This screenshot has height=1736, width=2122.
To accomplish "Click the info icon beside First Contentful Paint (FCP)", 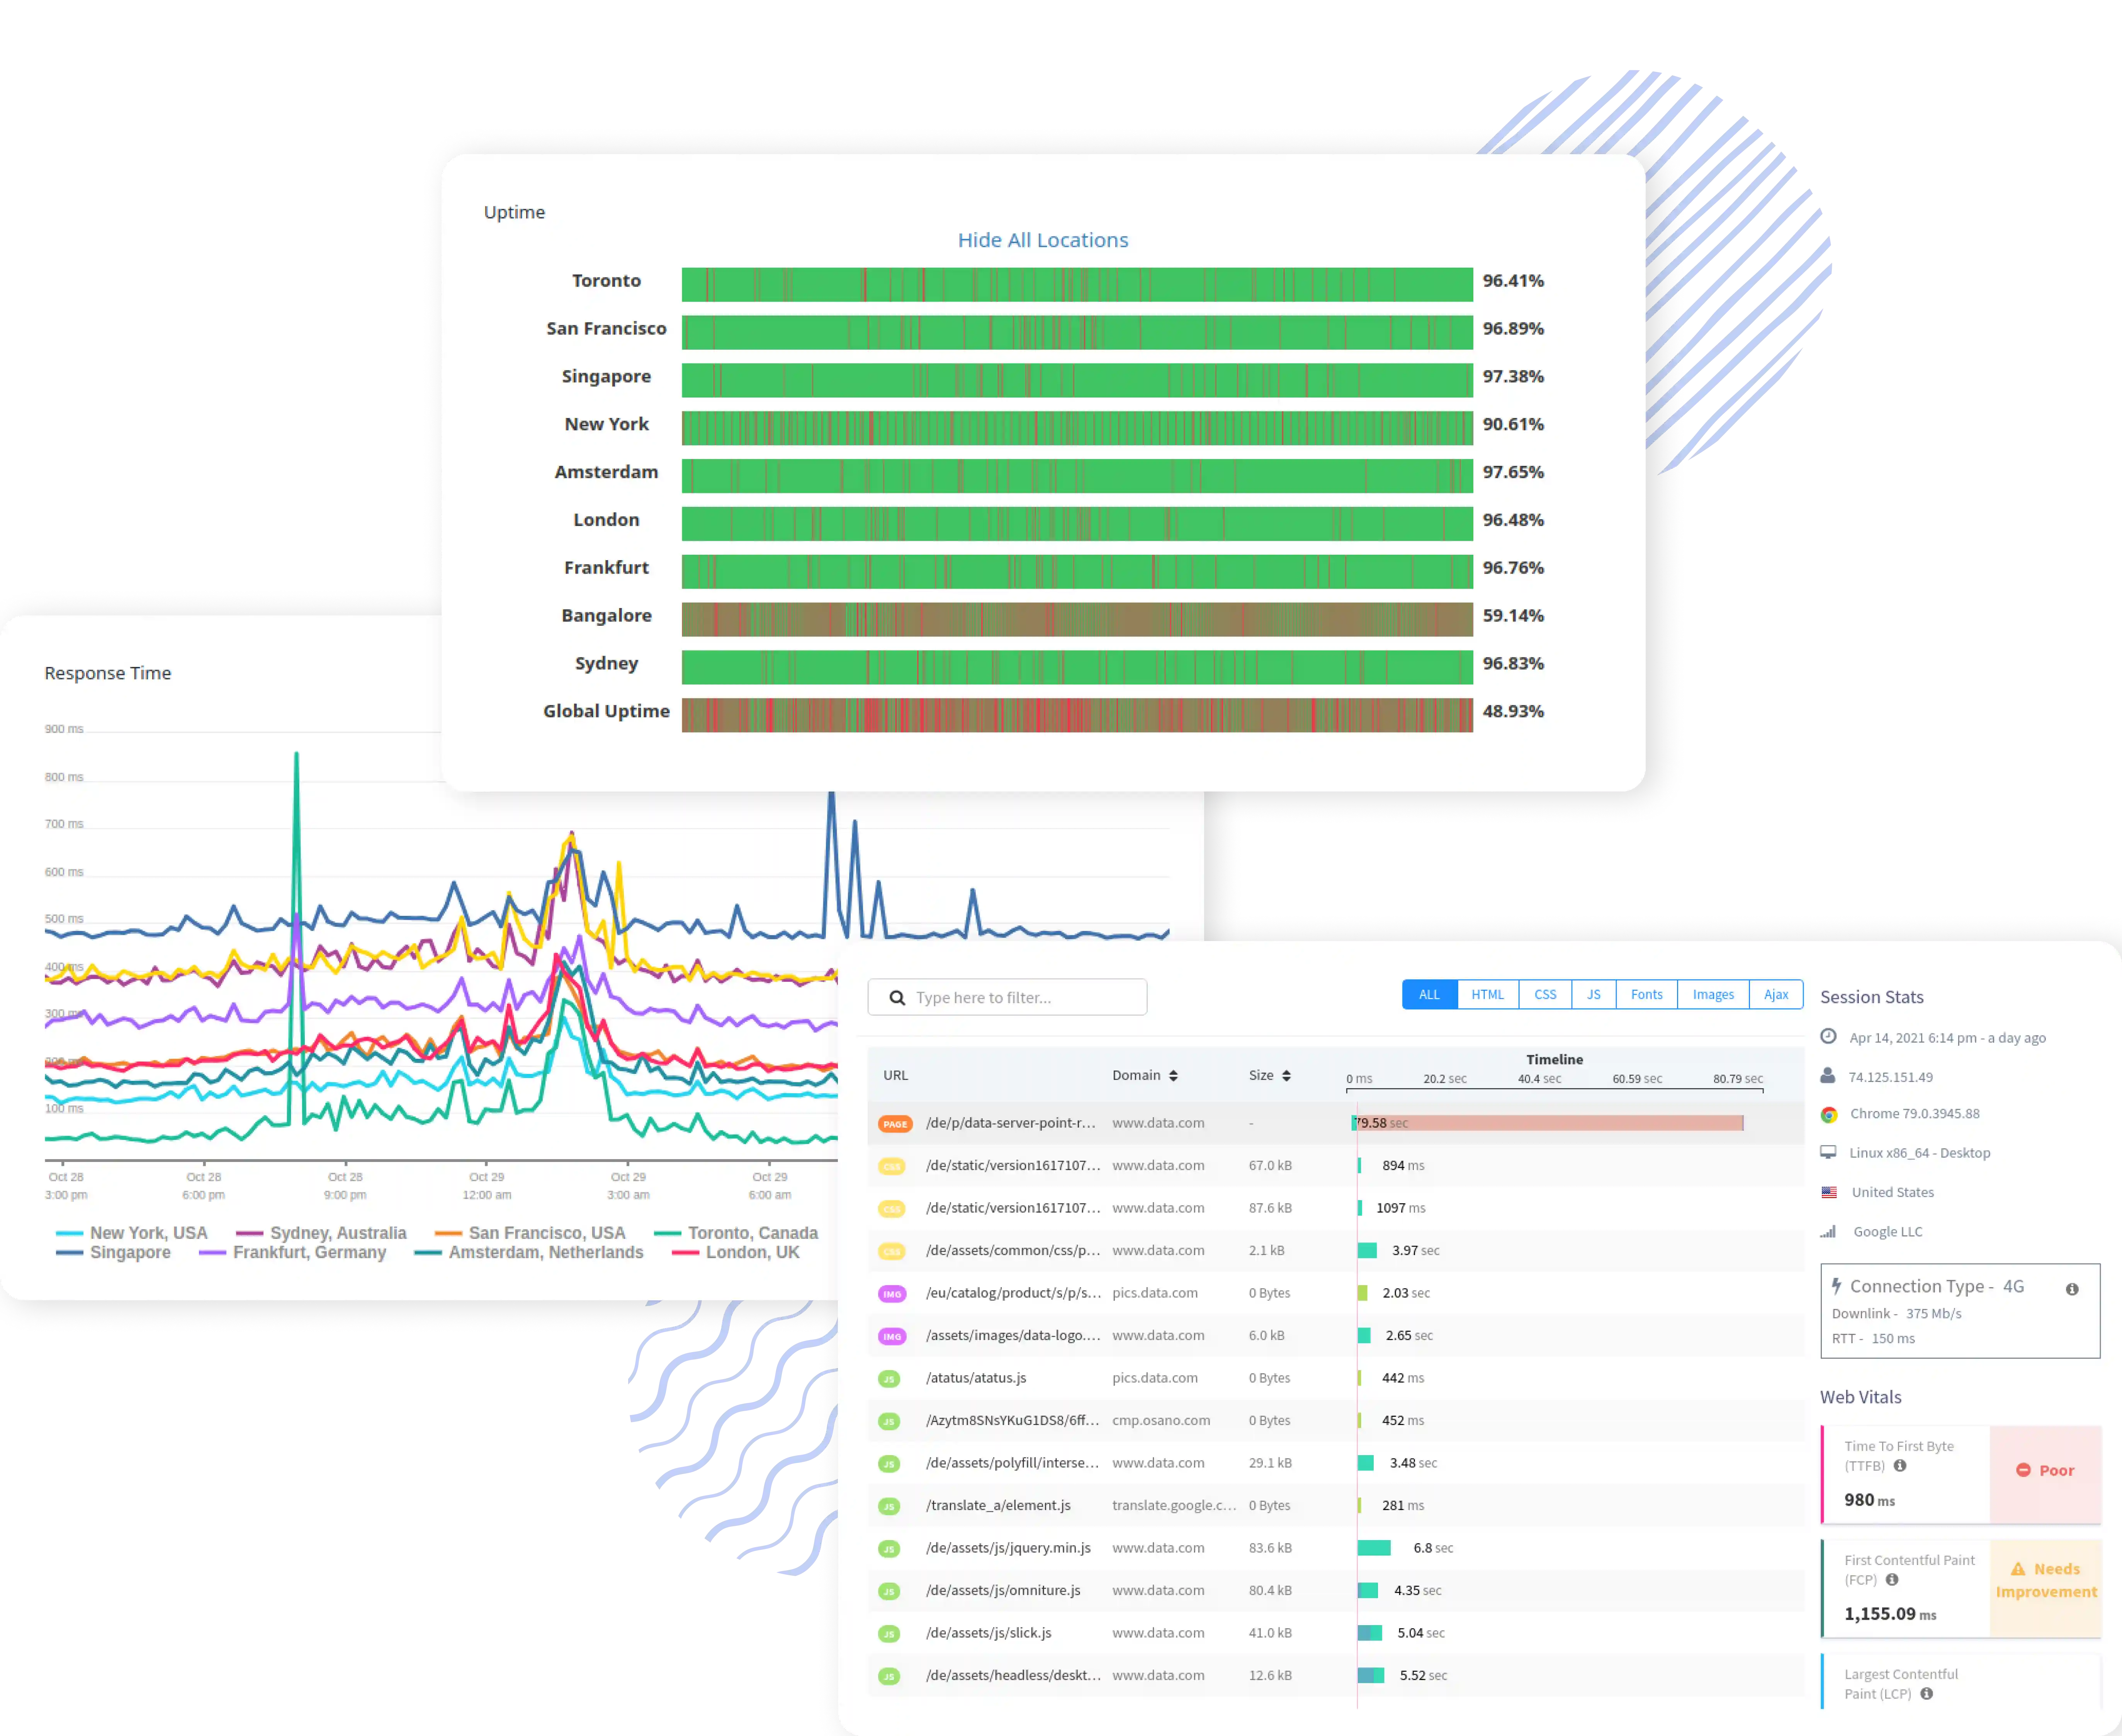I will click(1892, 1579).
